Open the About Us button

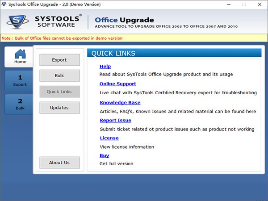[59, 163]
